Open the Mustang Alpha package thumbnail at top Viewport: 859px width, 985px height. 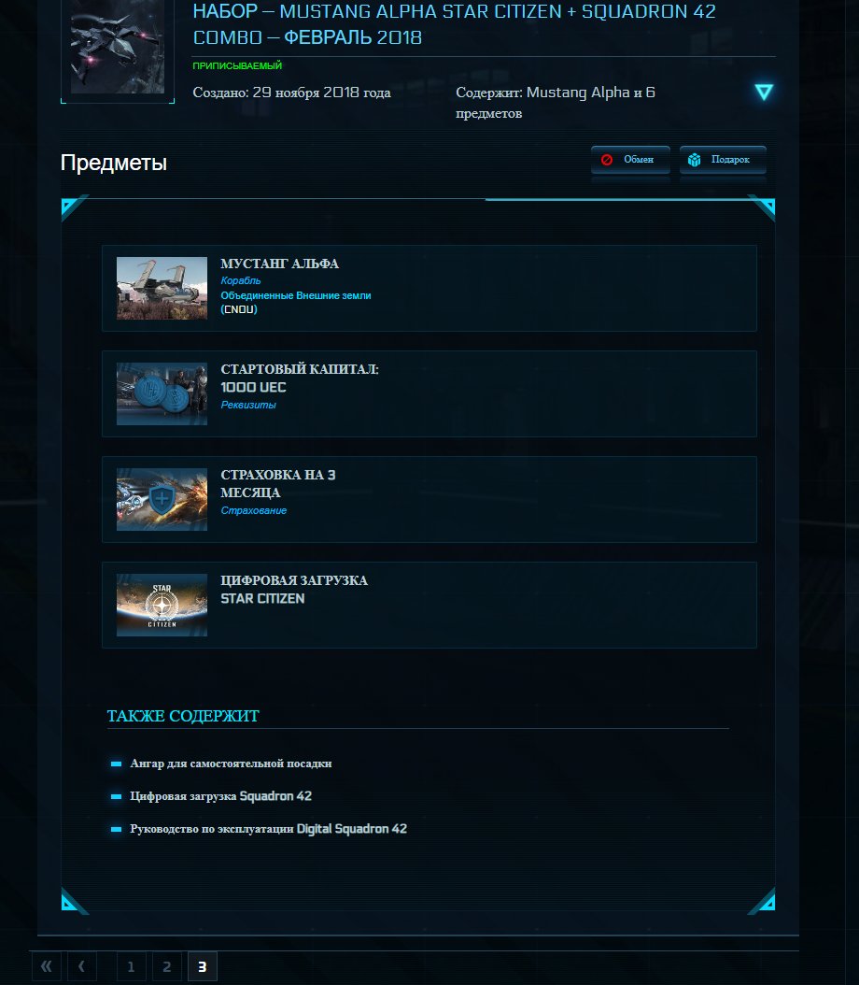click(x=118, y=47)
